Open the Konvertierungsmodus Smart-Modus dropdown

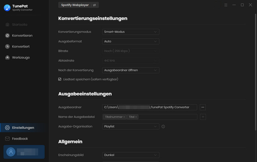pyautogui.click(x=131, y=32)
